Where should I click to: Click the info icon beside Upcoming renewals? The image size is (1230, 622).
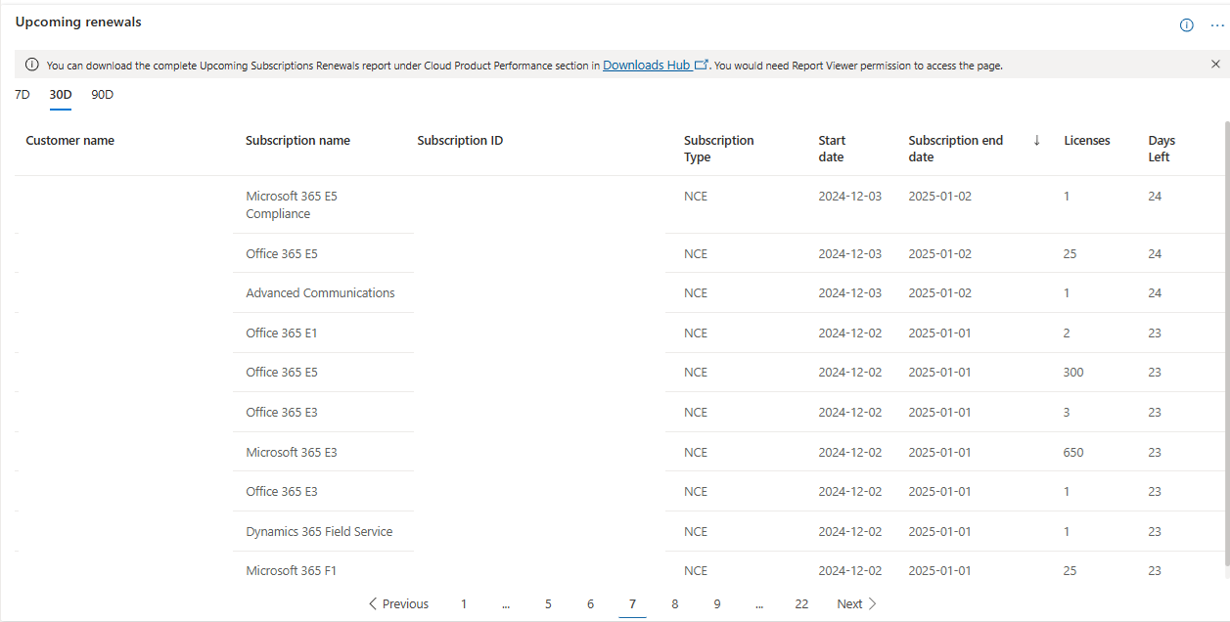point(1186,25)
